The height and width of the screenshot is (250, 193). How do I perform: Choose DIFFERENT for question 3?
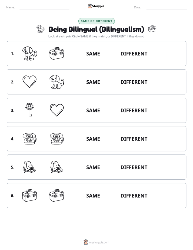(134, 110)
